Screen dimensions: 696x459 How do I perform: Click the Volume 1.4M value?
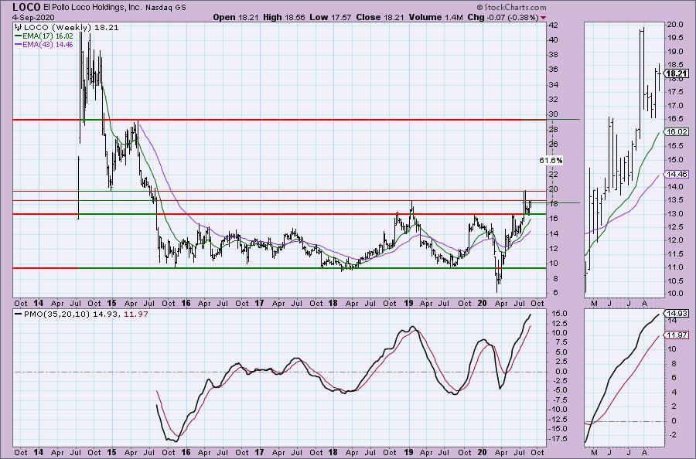click(435, 17)
